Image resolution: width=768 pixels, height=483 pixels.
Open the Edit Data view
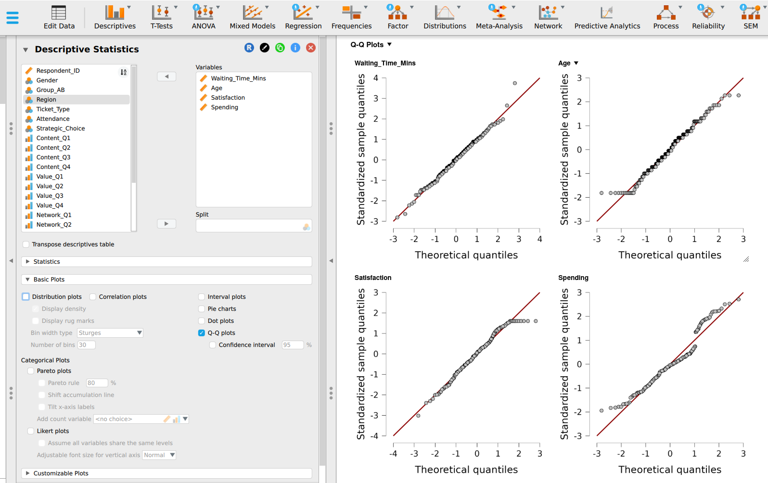[59, 17]
